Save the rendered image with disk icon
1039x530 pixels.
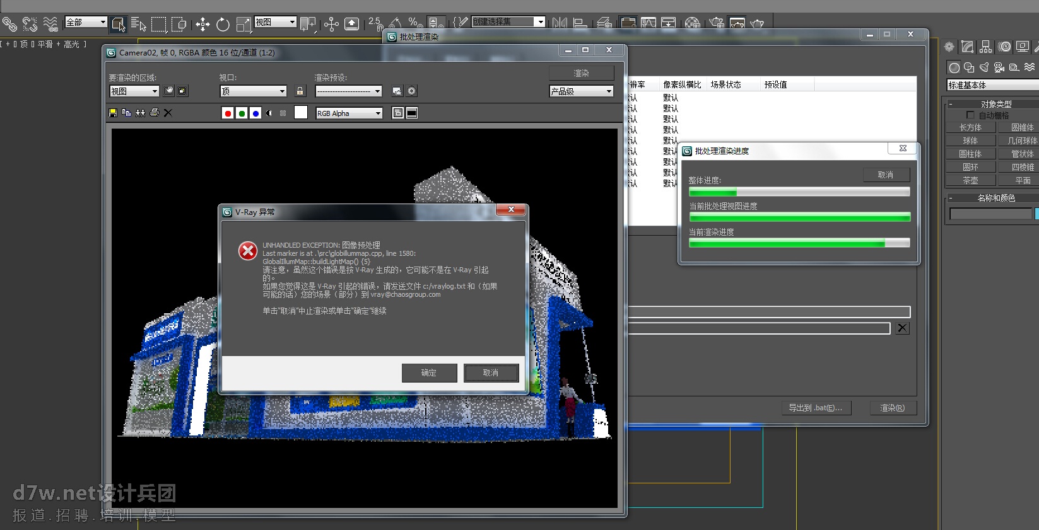click(x=113, y=113)
